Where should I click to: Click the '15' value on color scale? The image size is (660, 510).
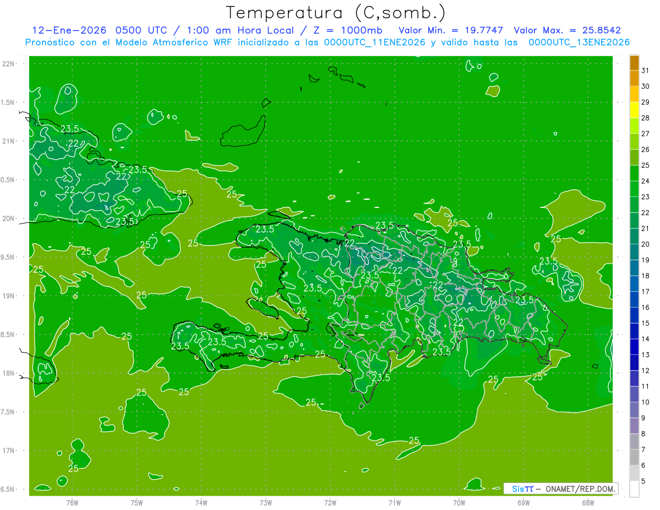point(646,323)
